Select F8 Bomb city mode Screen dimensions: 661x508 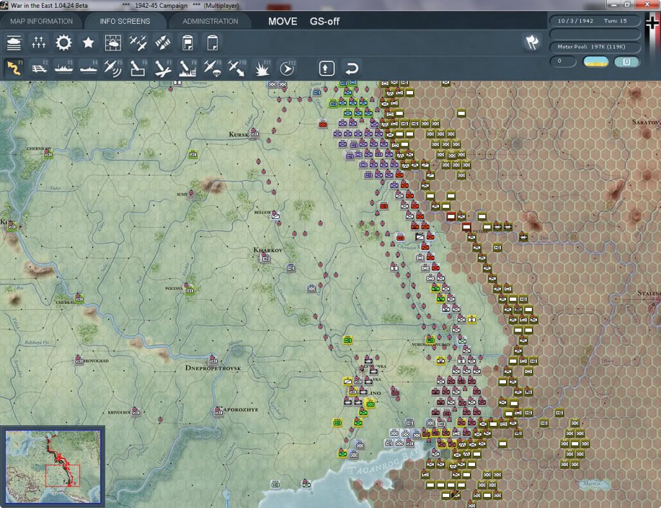point(188,68)
